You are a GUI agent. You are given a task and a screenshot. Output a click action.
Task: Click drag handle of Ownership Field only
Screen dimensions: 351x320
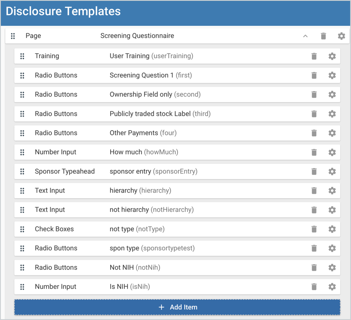coord(22,94)
